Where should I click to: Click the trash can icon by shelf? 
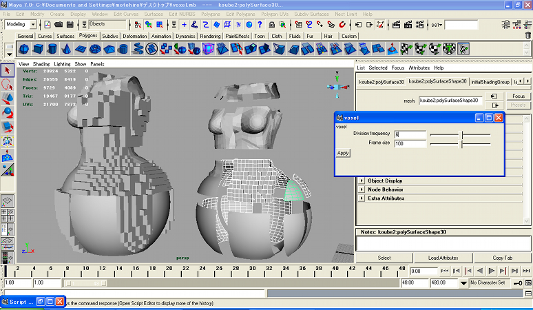click(x=528, y=35)
